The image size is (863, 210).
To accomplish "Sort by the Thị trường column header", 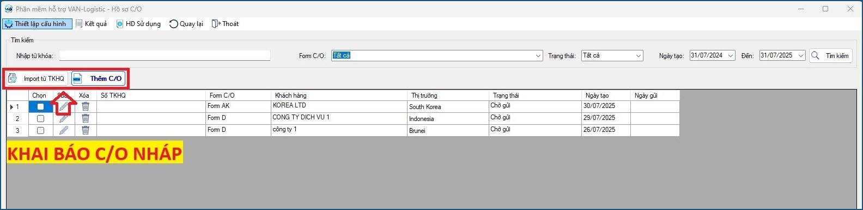I will coord(448,96).
